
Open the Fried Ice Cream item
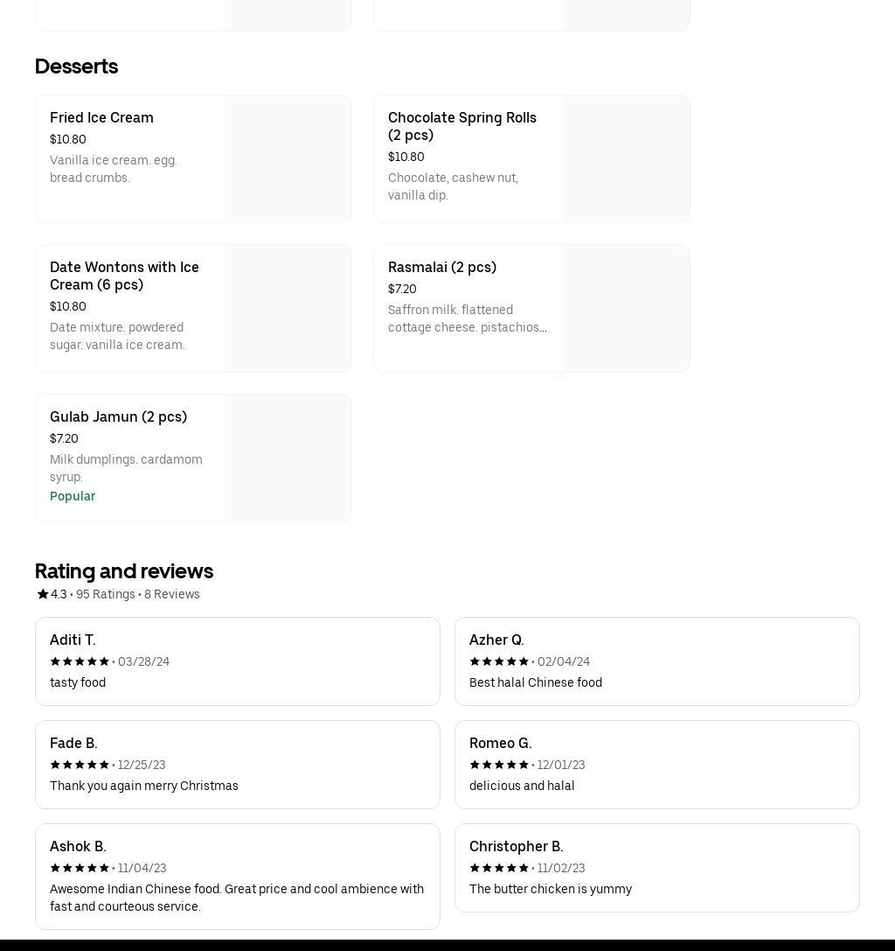[x=101, y=117]
